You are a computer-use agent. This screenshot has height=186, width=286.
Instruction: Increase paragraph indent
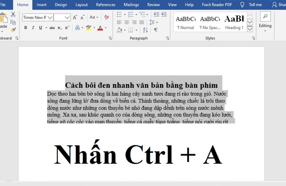164,14
